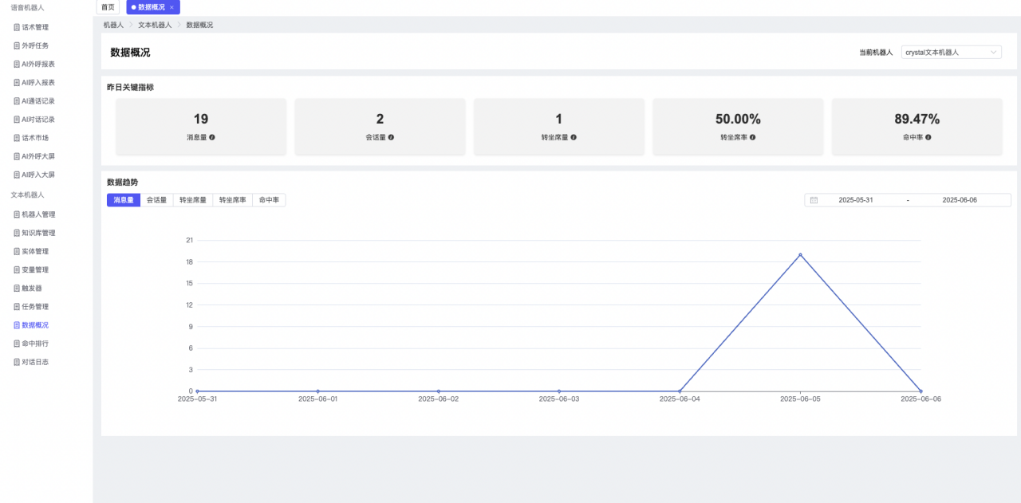Click 文本机器人 breadcrumb link
The image size is (1021, 503).
pyautogui.click(x=155, y=26)
